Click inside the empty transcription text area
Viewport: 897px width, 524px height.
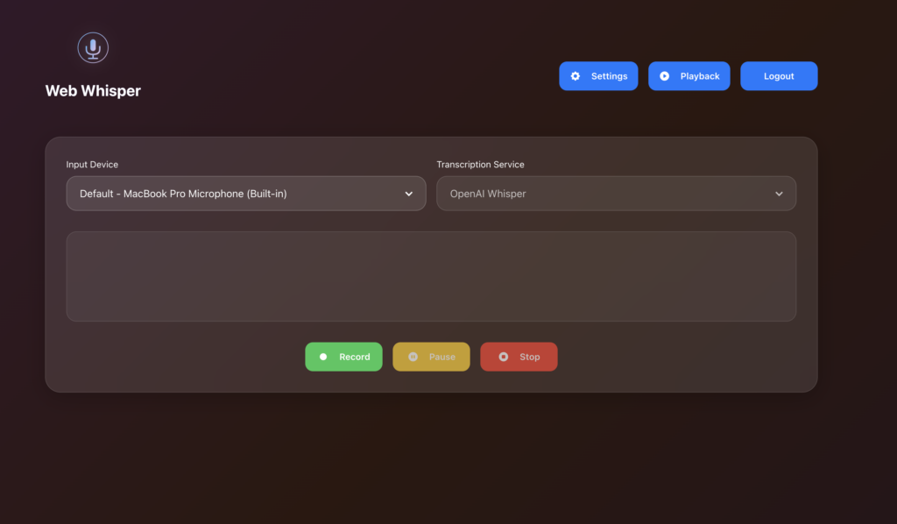pyautogui.click(x=431, y=276)
